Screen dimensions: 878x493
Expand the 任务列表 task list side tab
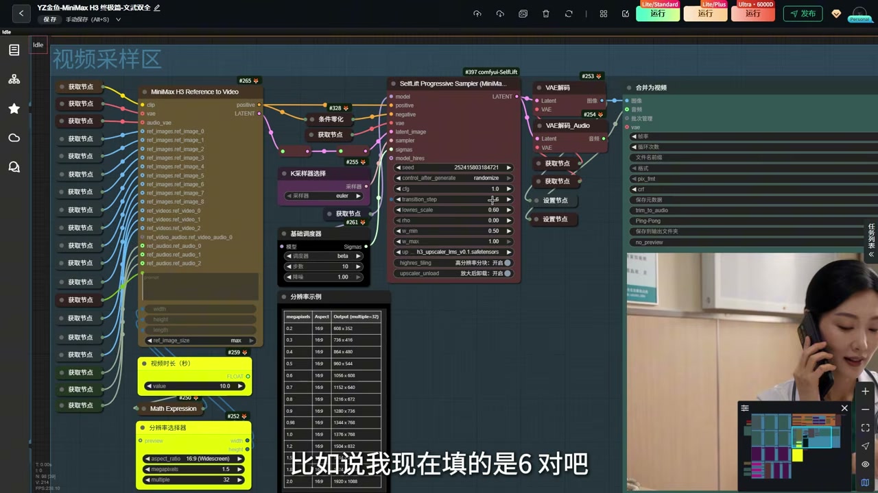[871, 239]
